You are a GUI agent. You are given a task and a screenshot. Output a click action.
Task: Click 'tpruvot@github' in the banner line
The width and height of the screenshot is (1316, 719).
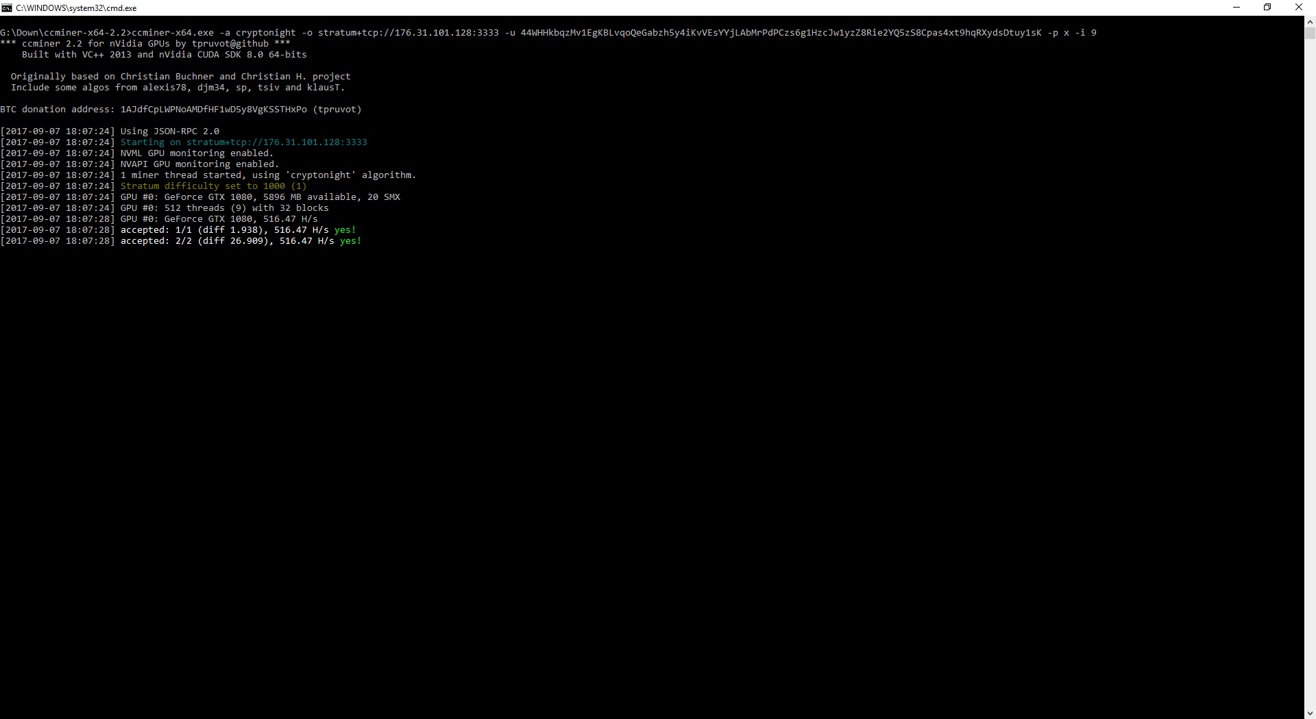tap(230, 44)
